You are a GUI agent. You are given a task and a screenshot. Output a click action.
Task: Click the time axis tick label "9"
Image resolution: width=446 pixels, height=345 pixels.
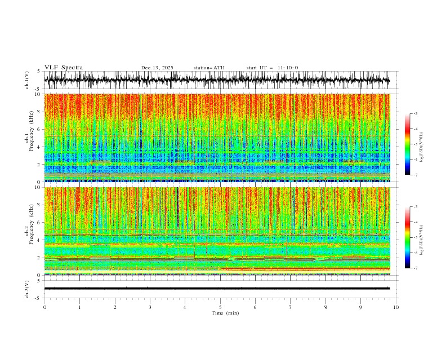[360, 307]
